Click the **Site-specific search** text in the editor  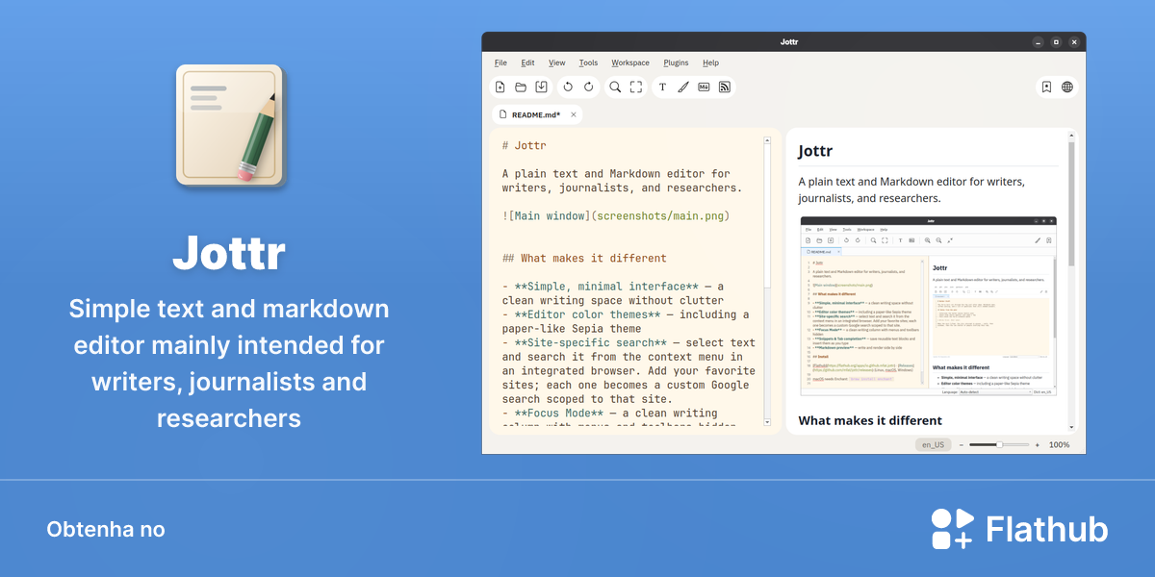[591, 342]
